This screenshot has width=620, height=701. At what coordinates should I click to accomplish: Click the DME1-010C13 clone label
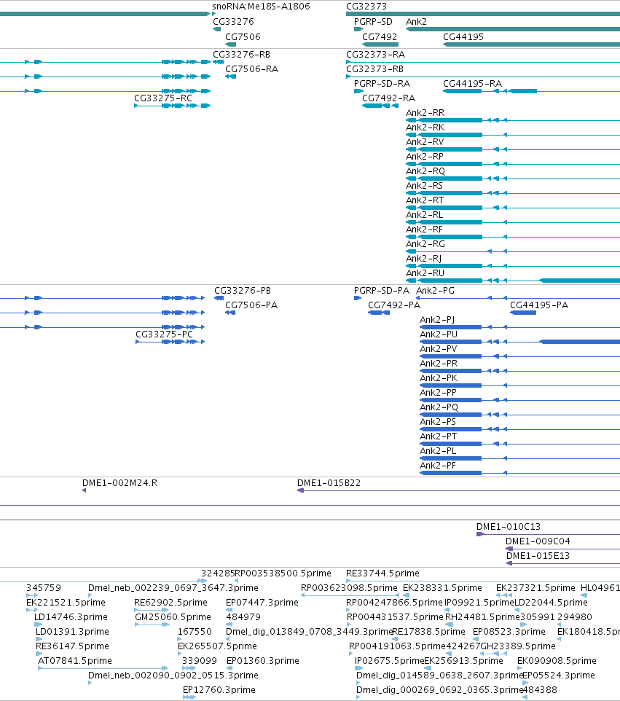click(509, 527)
